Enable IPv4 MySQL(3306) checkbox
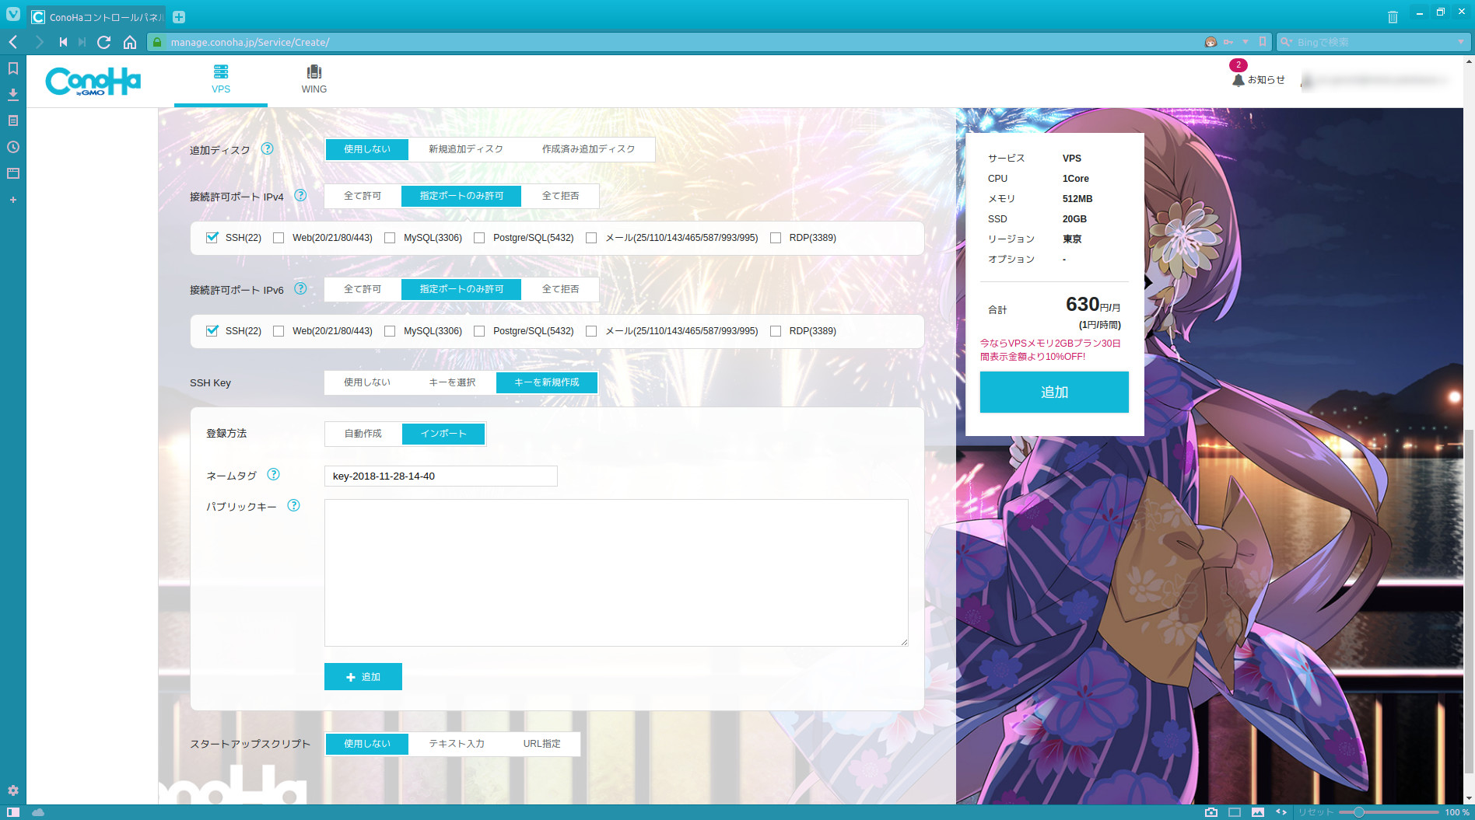This screenshot has width=1475, height=820. [x=390, y=238]
